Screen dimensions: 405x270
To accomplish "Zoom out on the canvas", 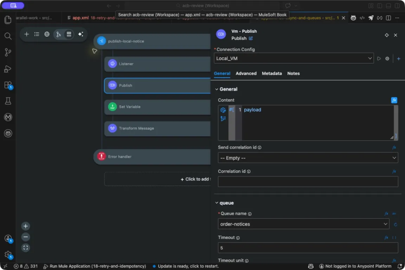I will point(26,237).
